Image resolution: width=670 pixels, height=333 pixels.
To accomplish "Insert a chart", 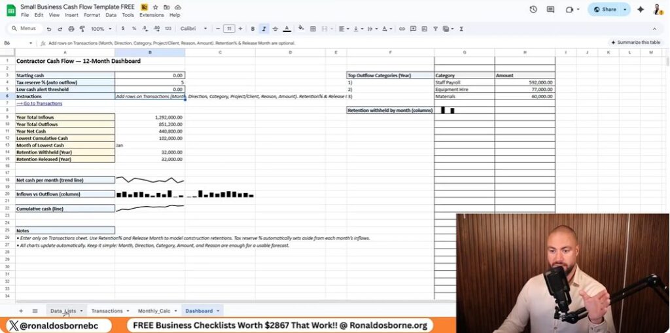I will [424, 29].
